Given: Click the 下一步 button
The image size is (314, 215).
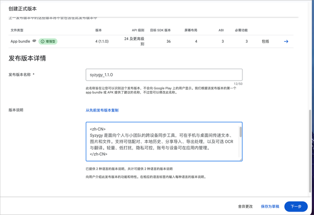Looking at the screenshot, I should coord(296,206).
